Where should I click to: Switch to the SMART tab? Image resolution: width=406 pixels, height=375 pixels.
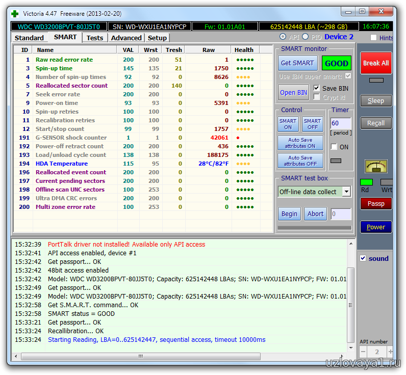(65, 37)
